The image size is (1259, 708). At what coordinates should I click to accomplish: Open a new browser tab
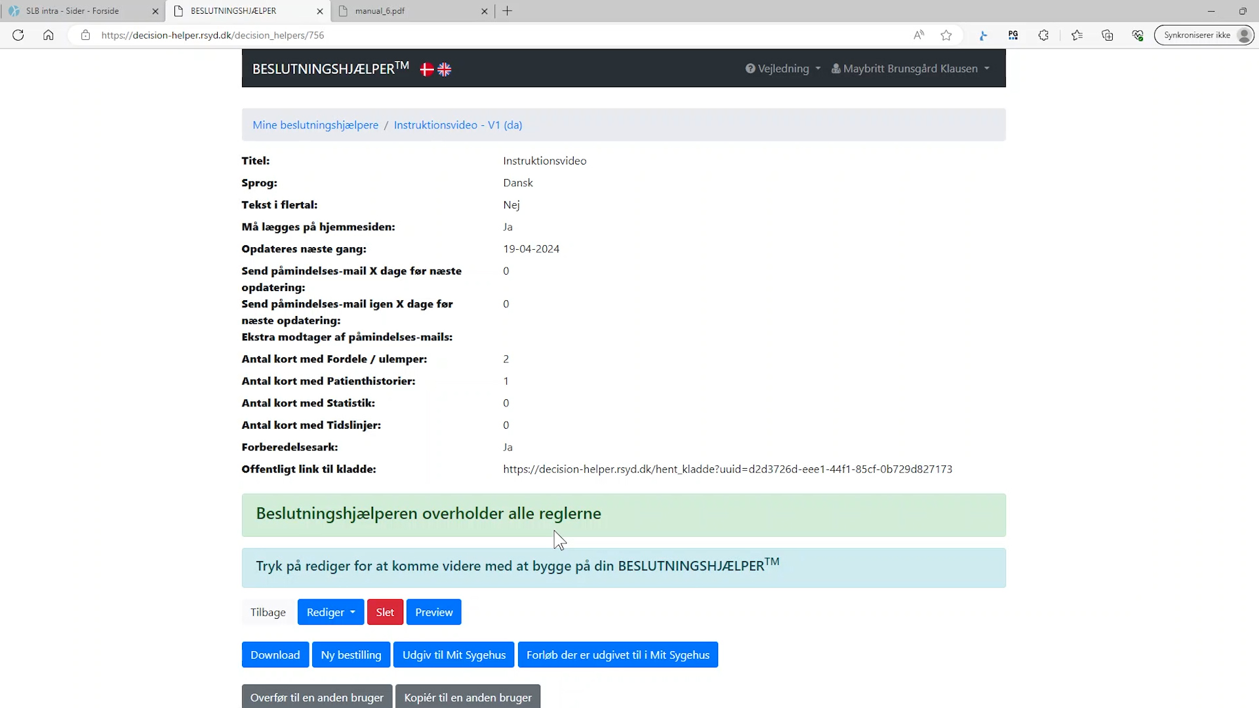508,11
